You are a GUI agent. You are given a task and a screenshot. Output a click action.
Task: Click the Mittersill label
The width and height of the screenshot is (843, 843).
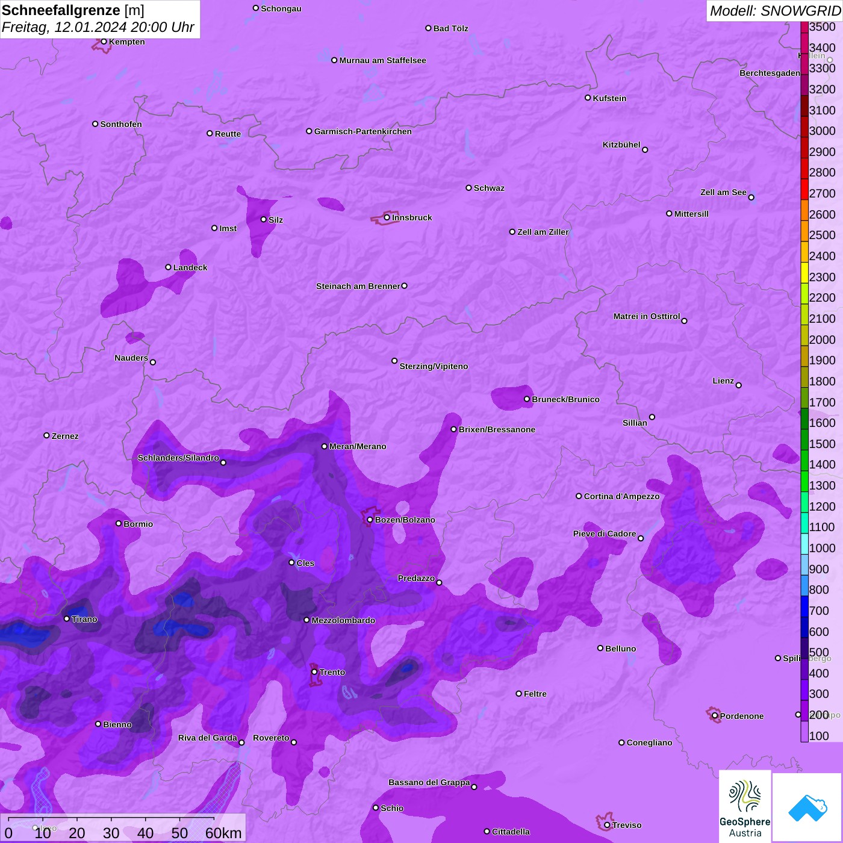pyautogui.click(x=691, y=214)
